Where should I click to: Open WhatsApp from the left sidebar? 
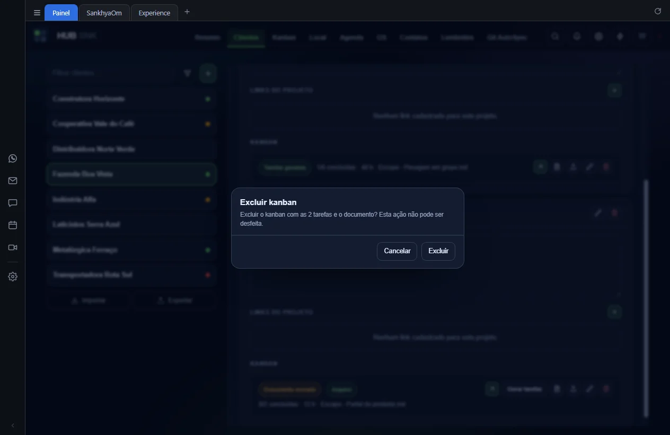click(x=13, y=158)
